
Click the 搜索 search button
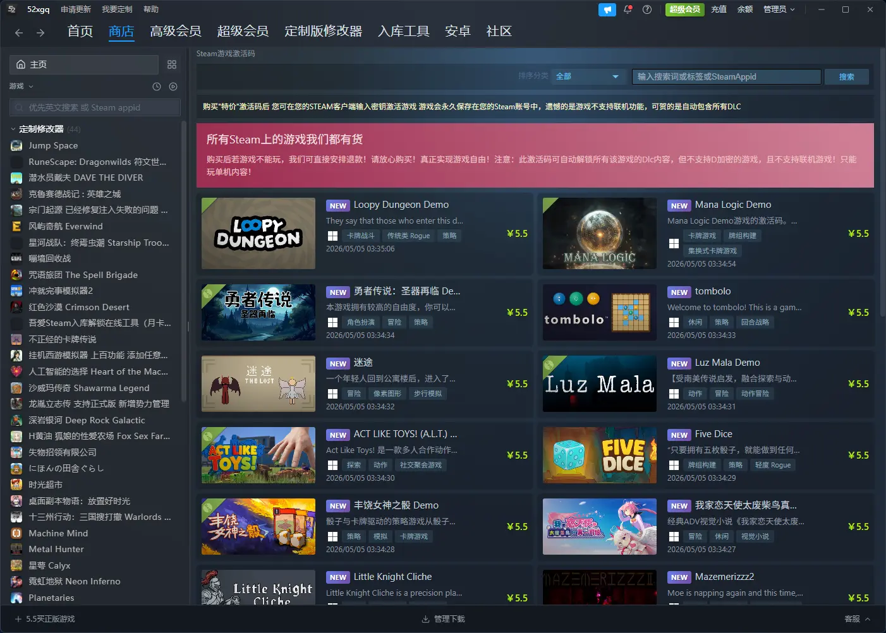847,76
